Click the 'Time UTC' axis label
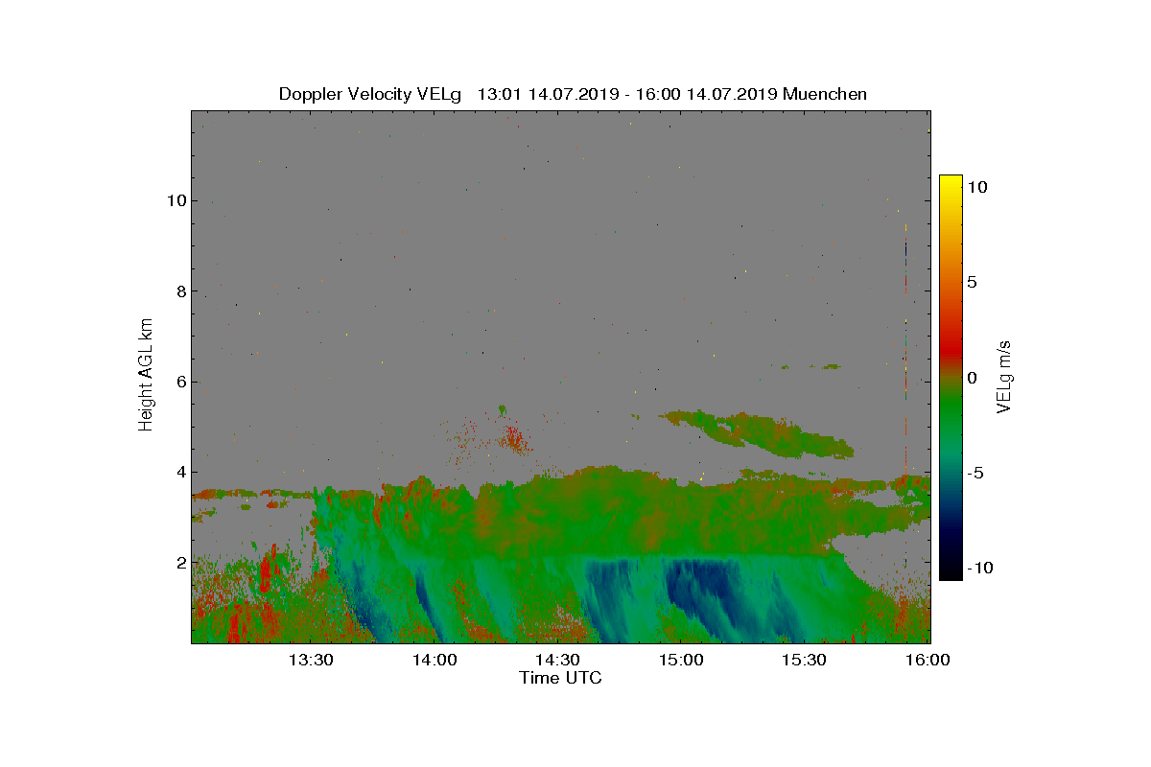The width and height of the screenshot is (1151, 767). coord(561,678)
